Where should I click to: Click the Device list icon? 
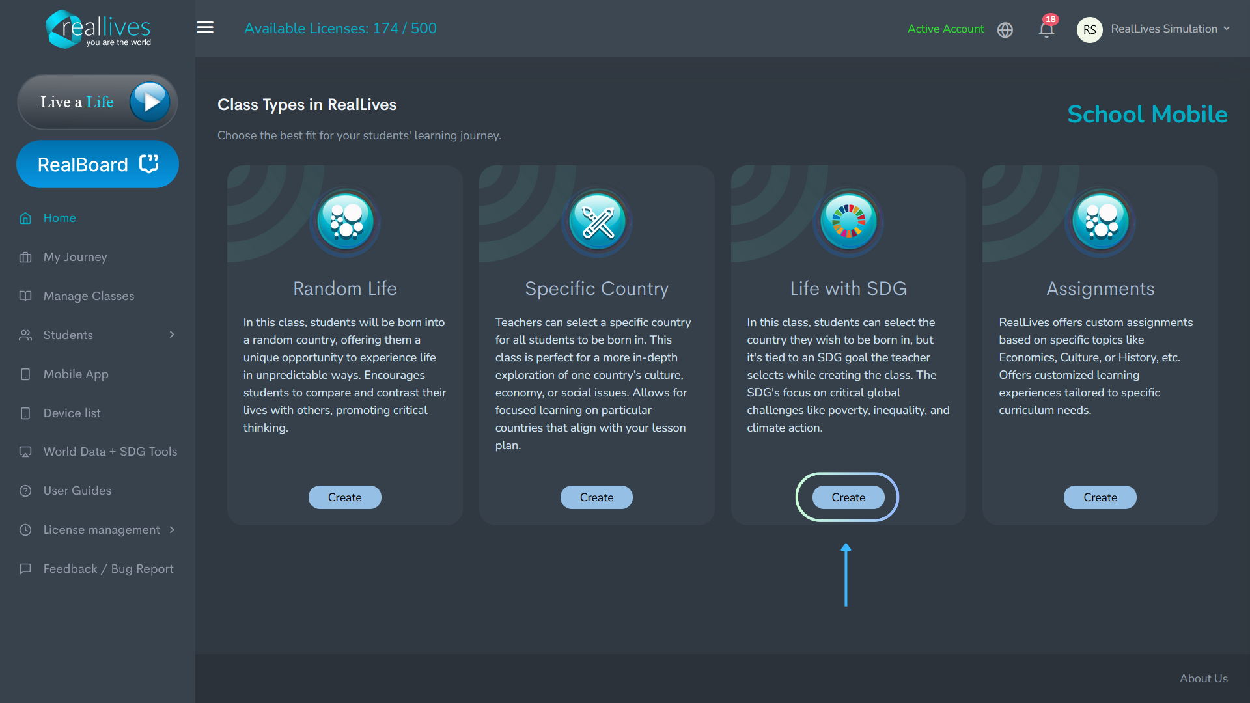25,413
